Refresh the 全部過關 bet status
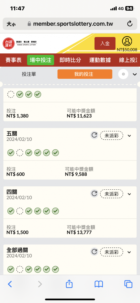This screenshot has width=140, height=303. click(x=94, y=252)
